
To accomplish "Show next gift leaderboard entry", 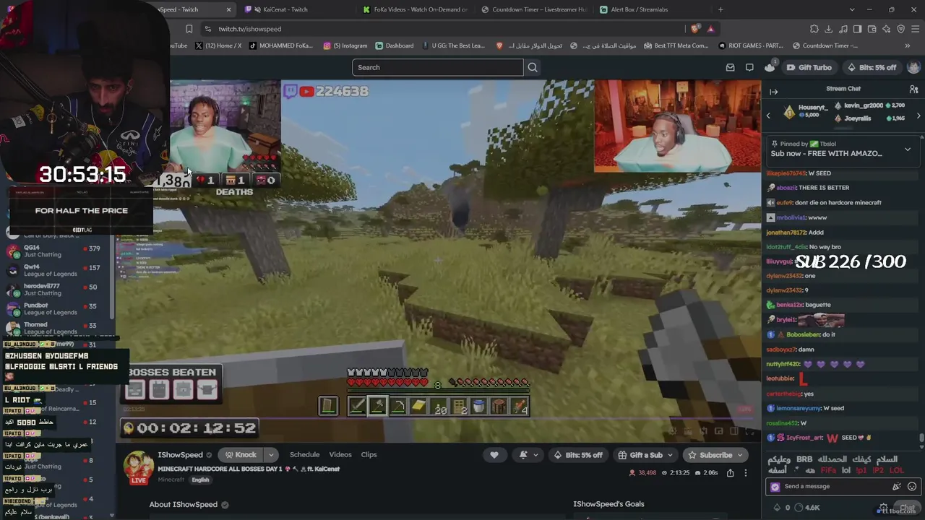I will coord(918,116).
